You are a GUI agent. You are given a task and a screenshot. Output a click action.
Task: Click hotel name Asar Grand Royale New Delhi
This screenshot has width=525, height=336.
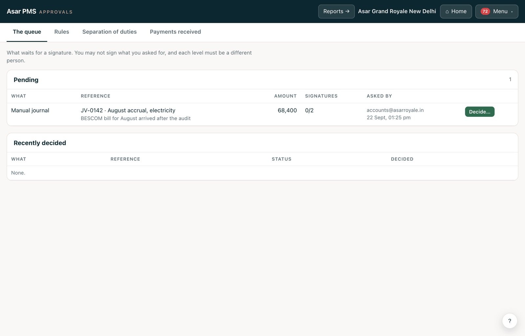tap(397, 11)
